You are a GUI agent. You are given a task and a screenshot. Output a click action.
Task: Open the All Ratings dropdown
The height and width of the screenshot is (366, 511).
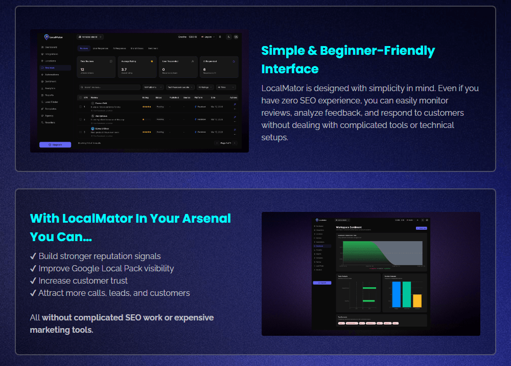point(205,88)
